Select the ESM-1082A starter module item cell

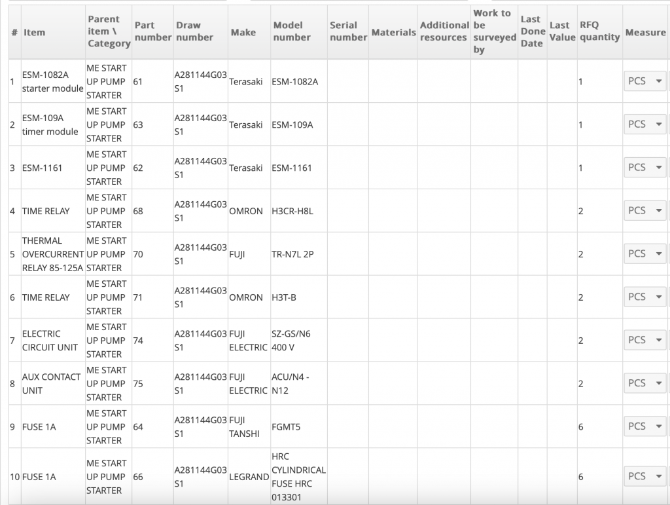point(52,81)
